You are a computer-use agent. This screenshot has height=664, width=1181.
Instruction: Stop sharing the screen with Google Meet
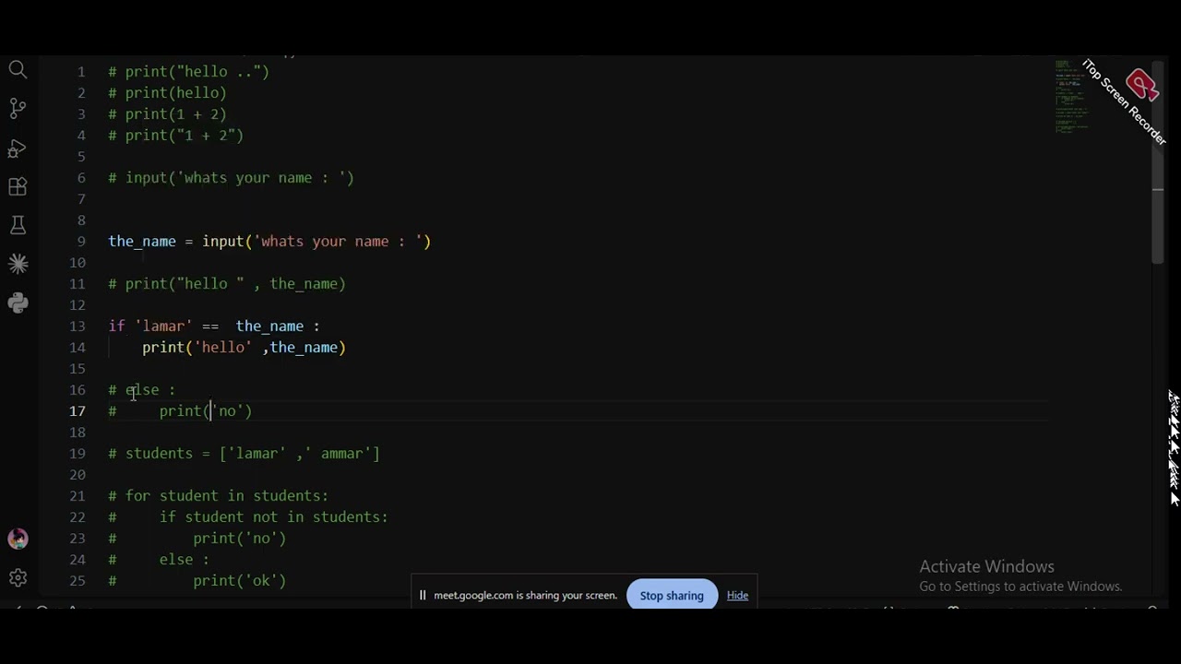[x=672, y=595]
